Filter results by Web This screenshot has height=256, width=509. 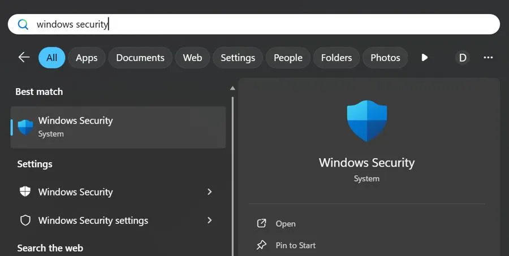192,58
